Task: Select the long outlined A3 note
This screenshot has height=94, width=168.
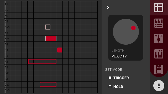Action: click(42, 62)
